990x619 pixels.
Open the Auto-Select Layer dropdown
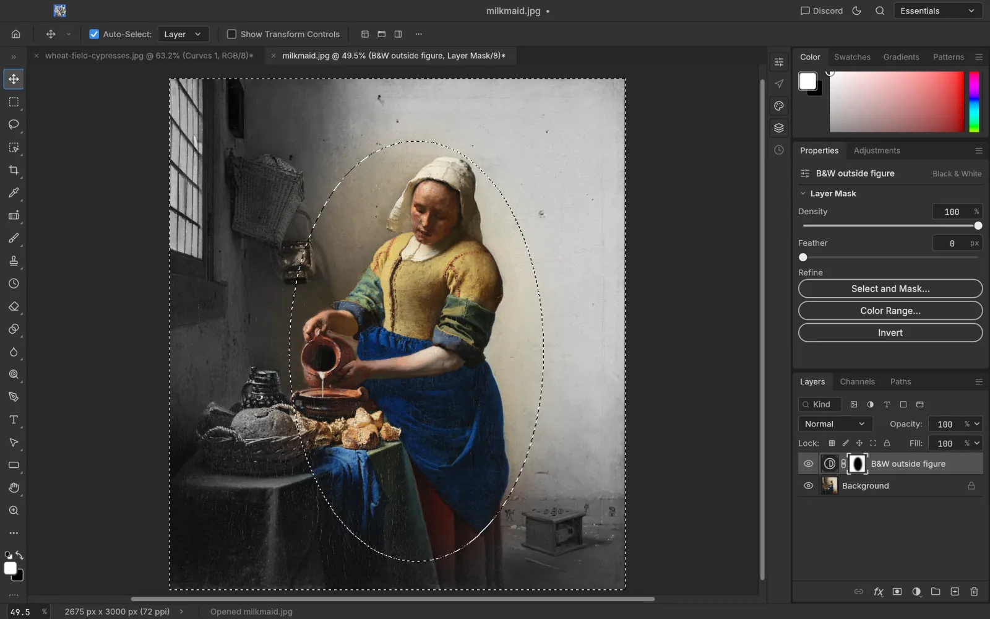[x=183, y=34]
